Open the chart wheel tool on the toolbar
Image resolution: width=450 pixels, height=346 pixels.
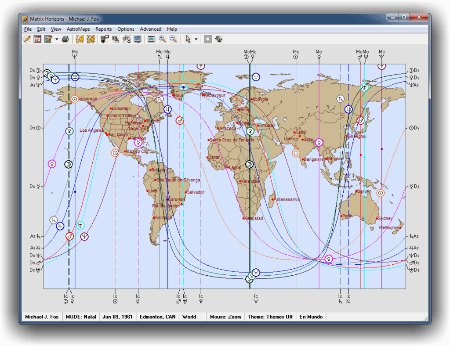[x=25, y=39]
